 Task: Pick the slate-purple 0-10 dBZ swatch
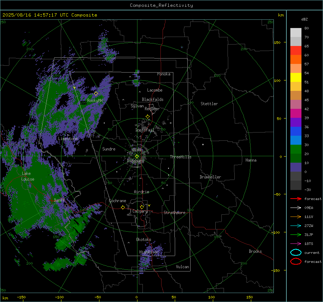(x=296, y=167)
